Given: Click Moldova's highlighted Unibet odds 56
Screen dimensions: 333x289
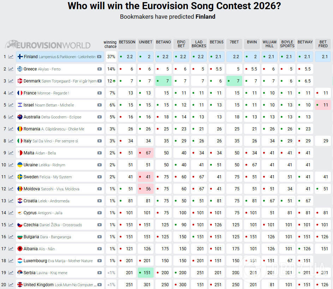Looking at the screenshot, I should pos(145,189).
